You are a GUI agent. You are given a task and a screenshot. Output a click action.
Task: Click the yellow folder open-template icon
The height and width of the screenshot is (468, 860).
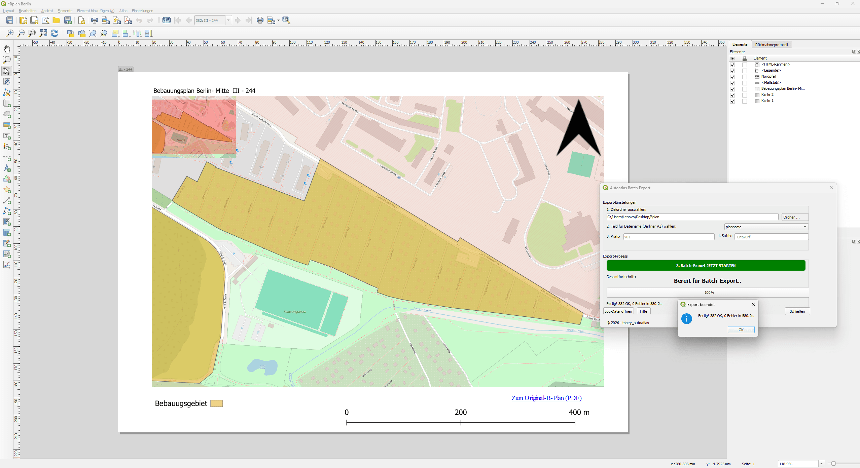click(57, 20)
